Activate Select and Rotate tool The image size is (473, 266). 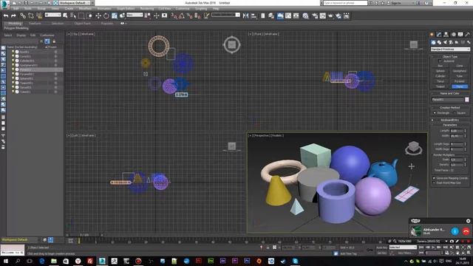pos(106,16)
